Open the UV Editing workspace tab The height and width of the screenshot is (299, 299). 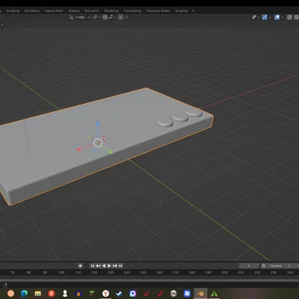click(32, 10)
